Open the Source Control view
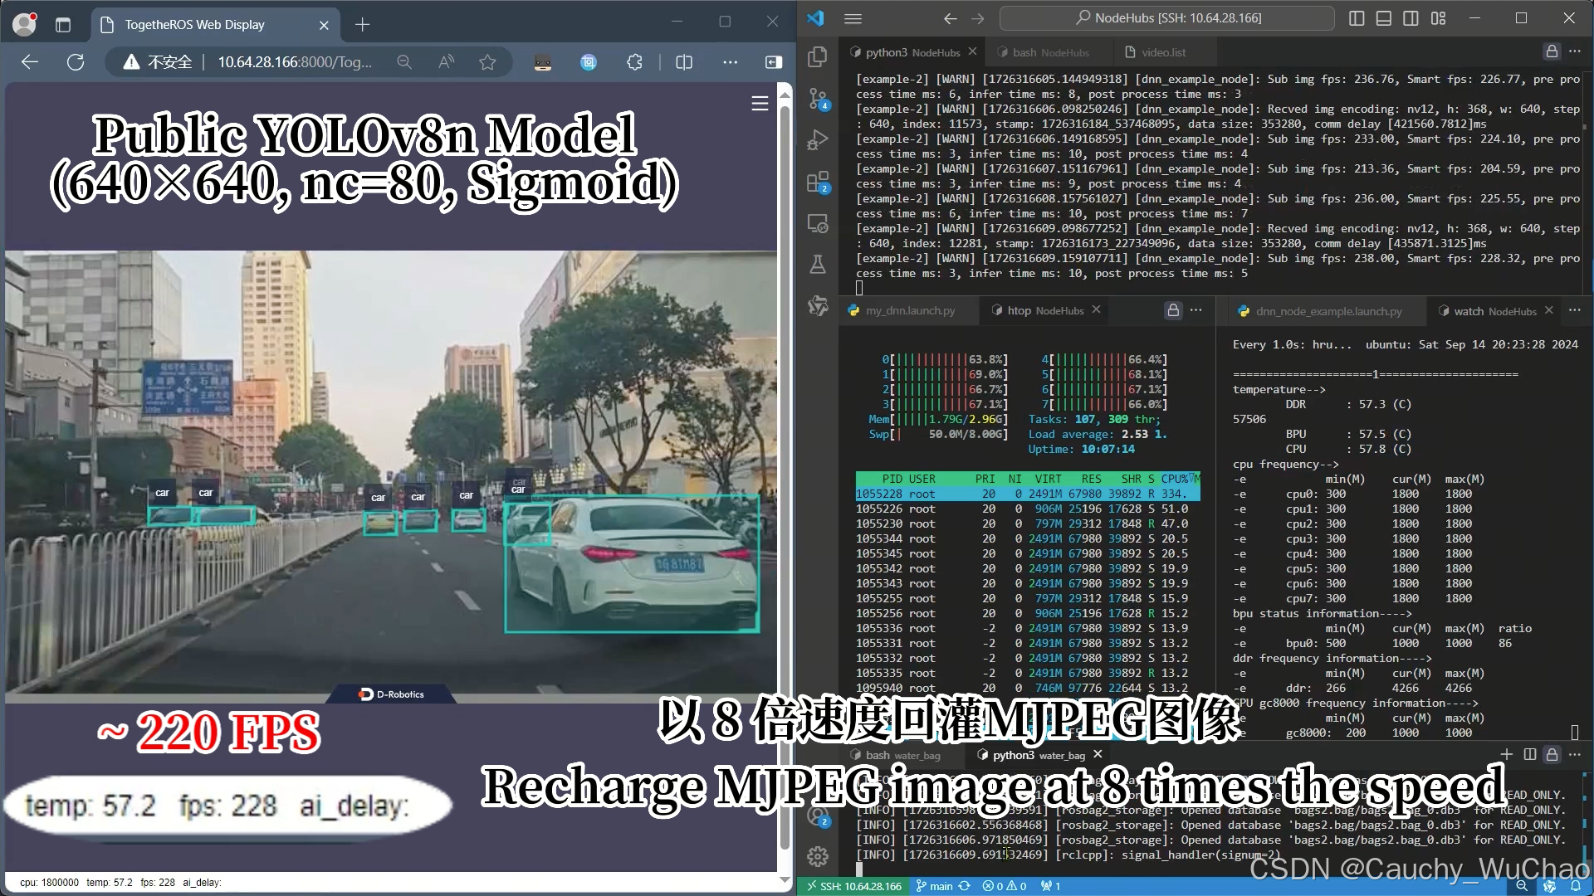Screen dimensions: 1594x896 tap(818, 99)
